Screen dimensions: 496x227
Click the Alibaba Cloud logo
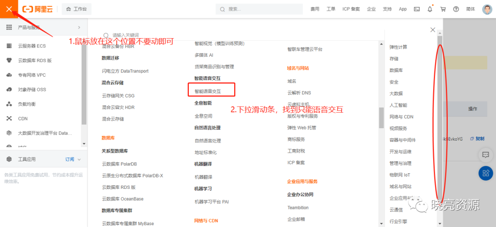tap(37, 9)
